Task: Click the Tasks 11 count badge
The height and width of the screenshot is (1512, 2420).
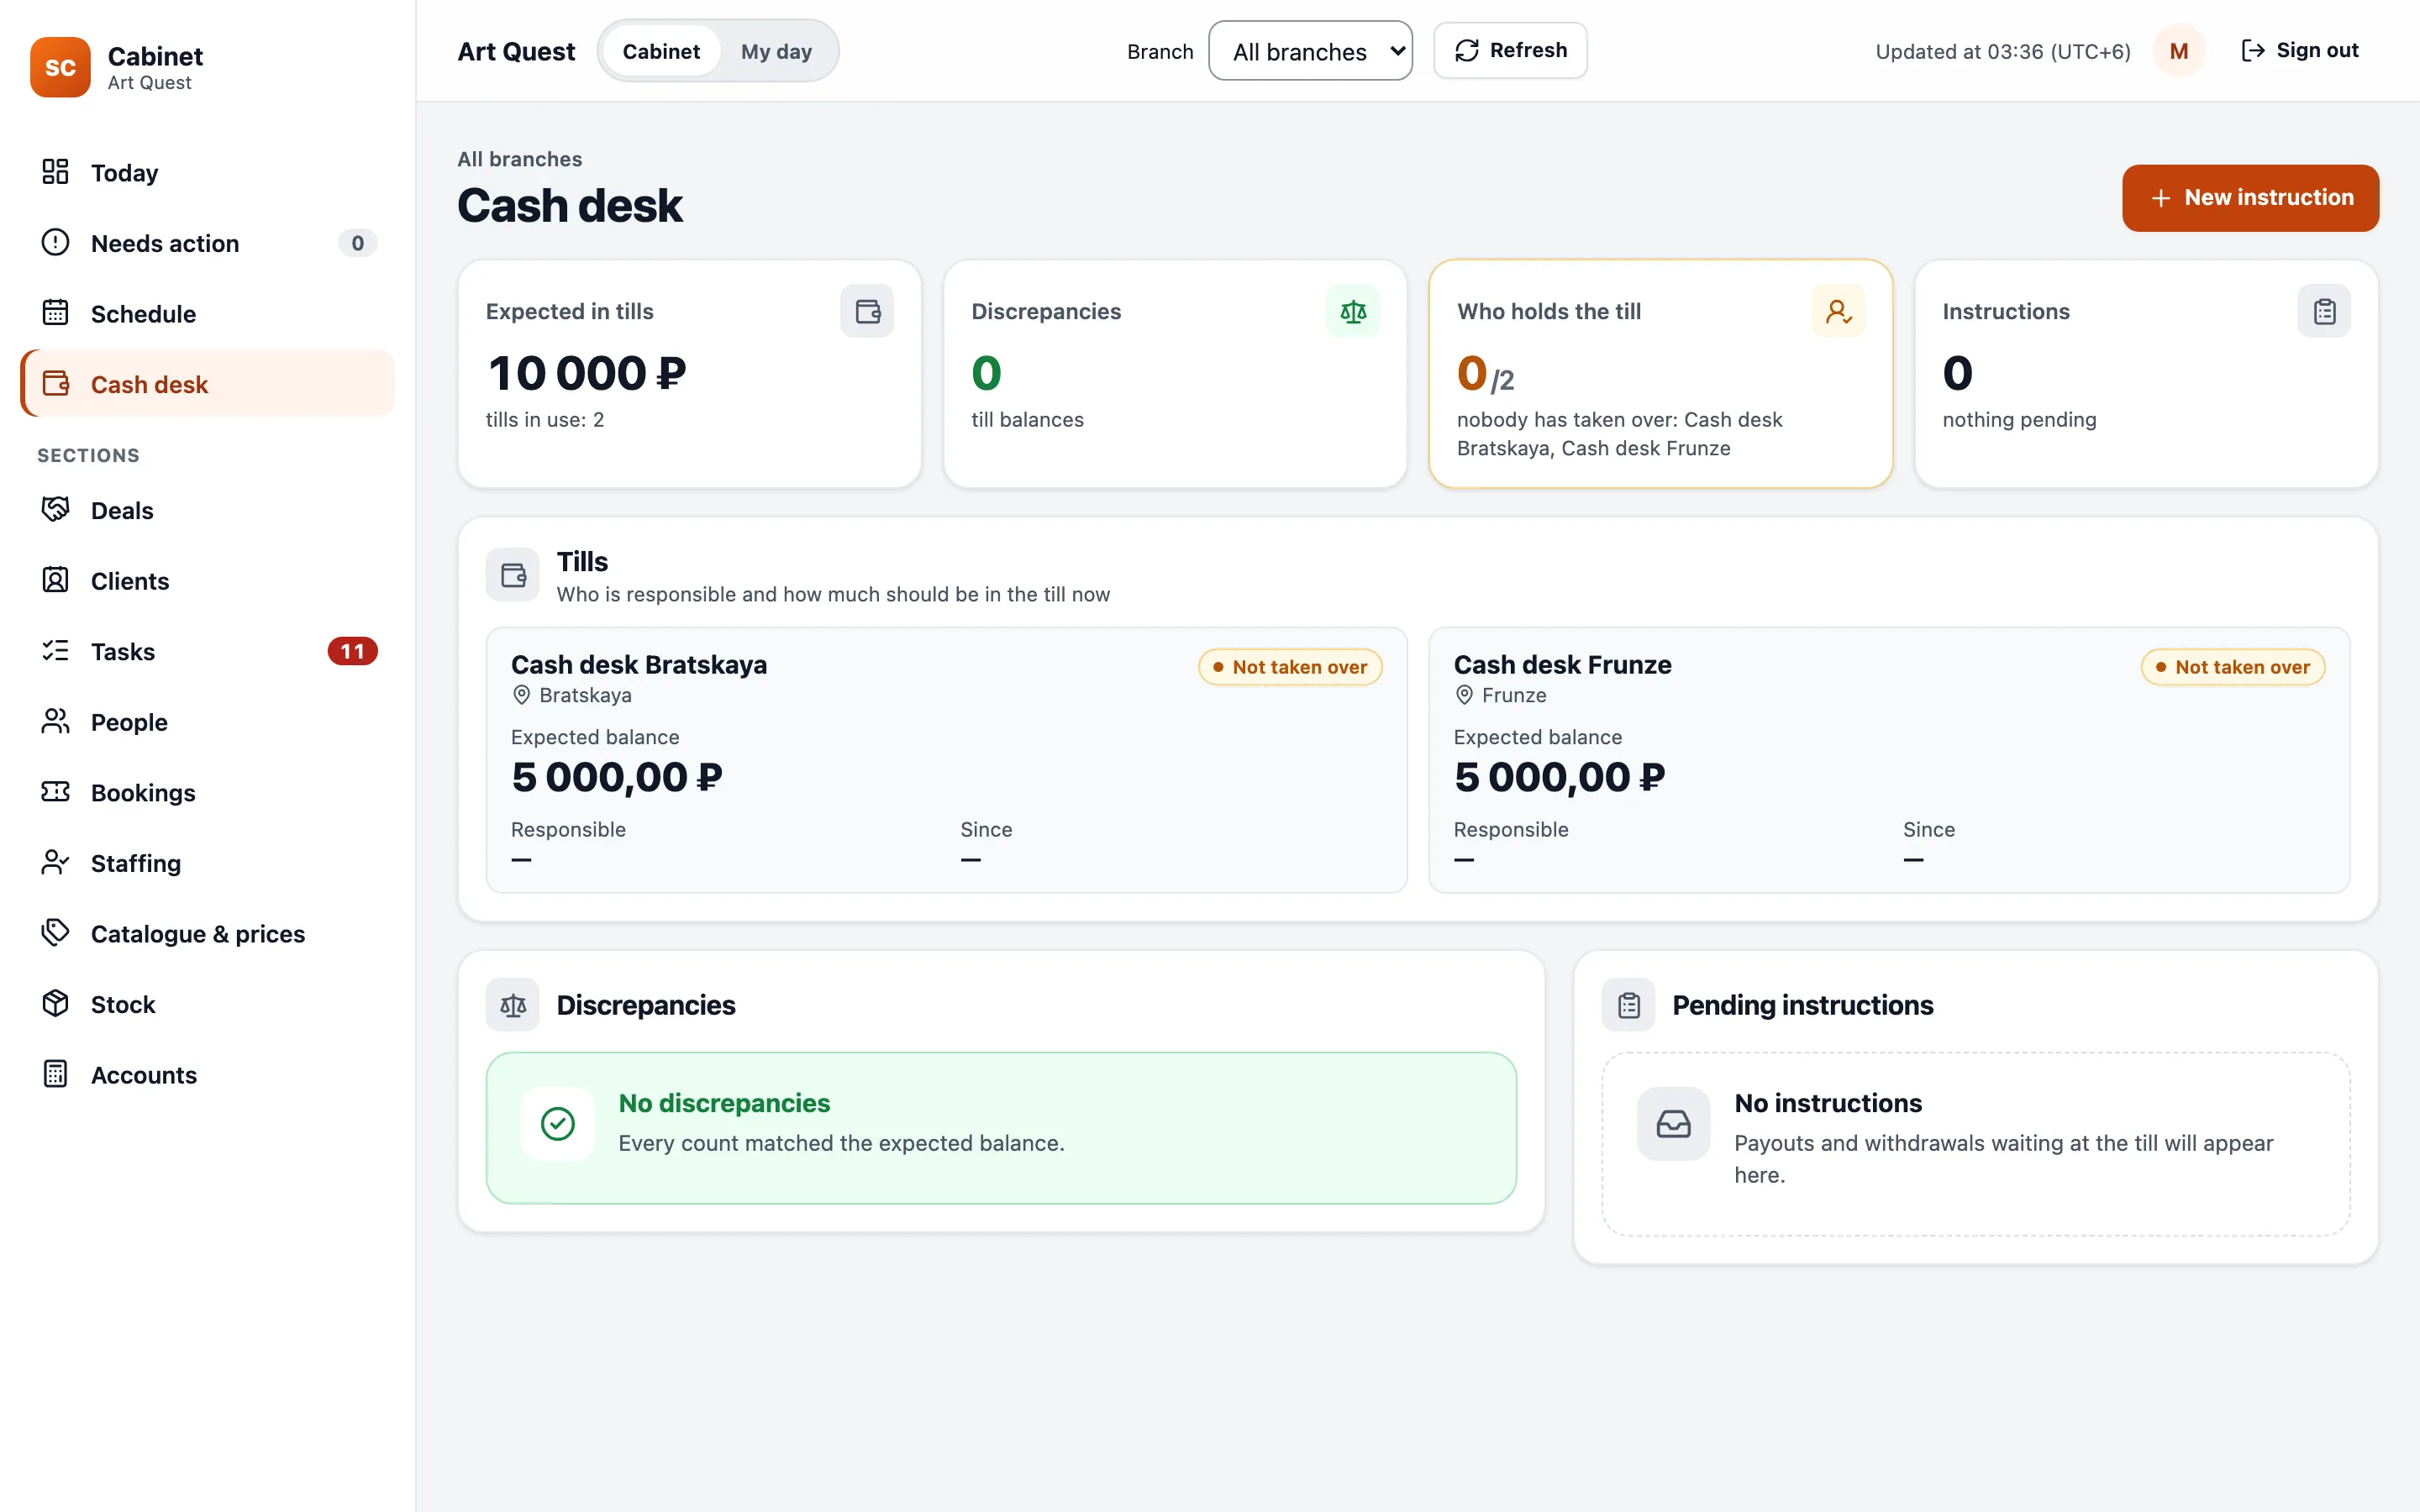Action: click(352, 651)
